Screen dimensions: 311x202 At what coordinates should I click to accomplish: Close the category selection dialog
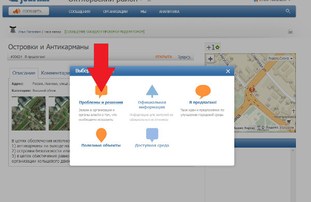pos(228,71)
